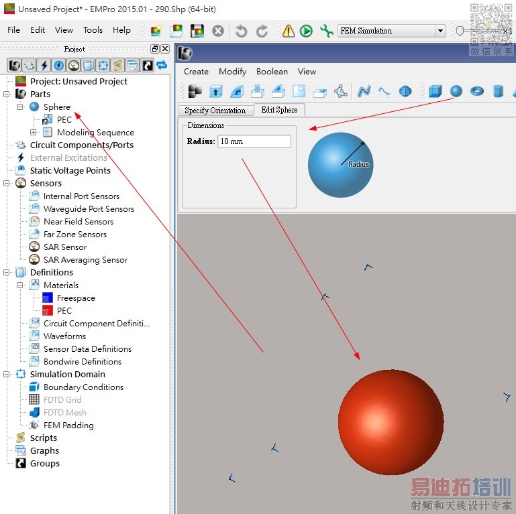Collapse the Parts tree node

6,94
